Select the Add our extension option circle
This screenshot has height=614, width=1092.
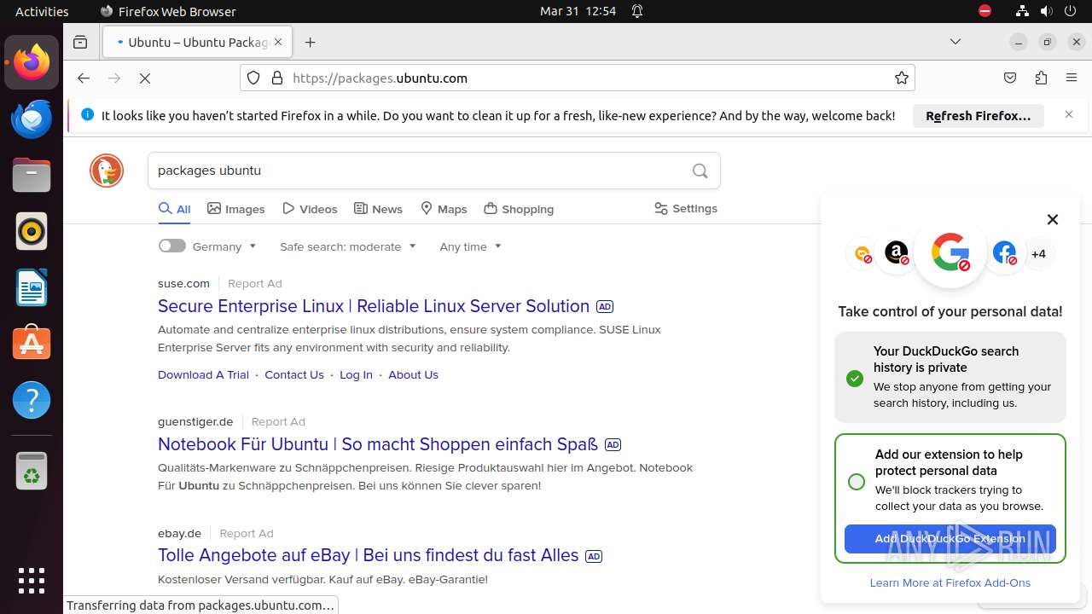(857, 482)
